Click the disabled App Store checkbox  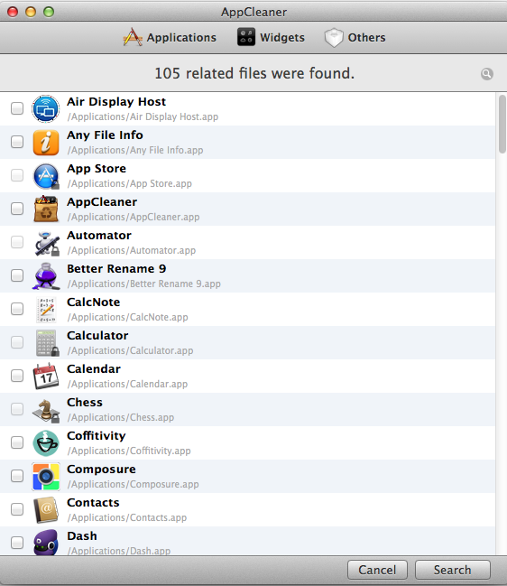[x=17, y=175]
